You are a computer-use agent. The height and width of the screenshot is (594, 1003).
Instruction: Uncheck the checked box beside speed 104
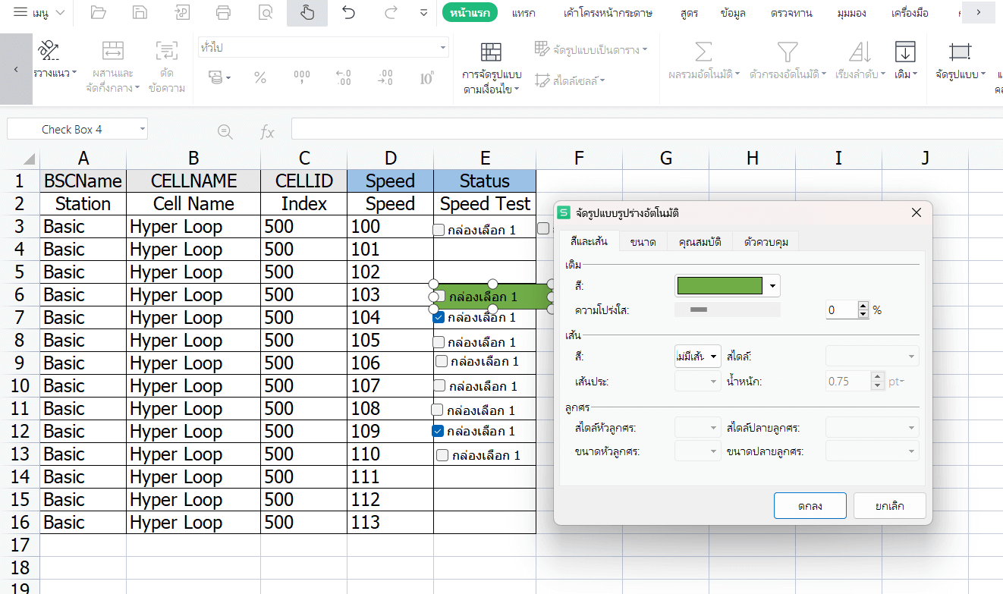438,317
